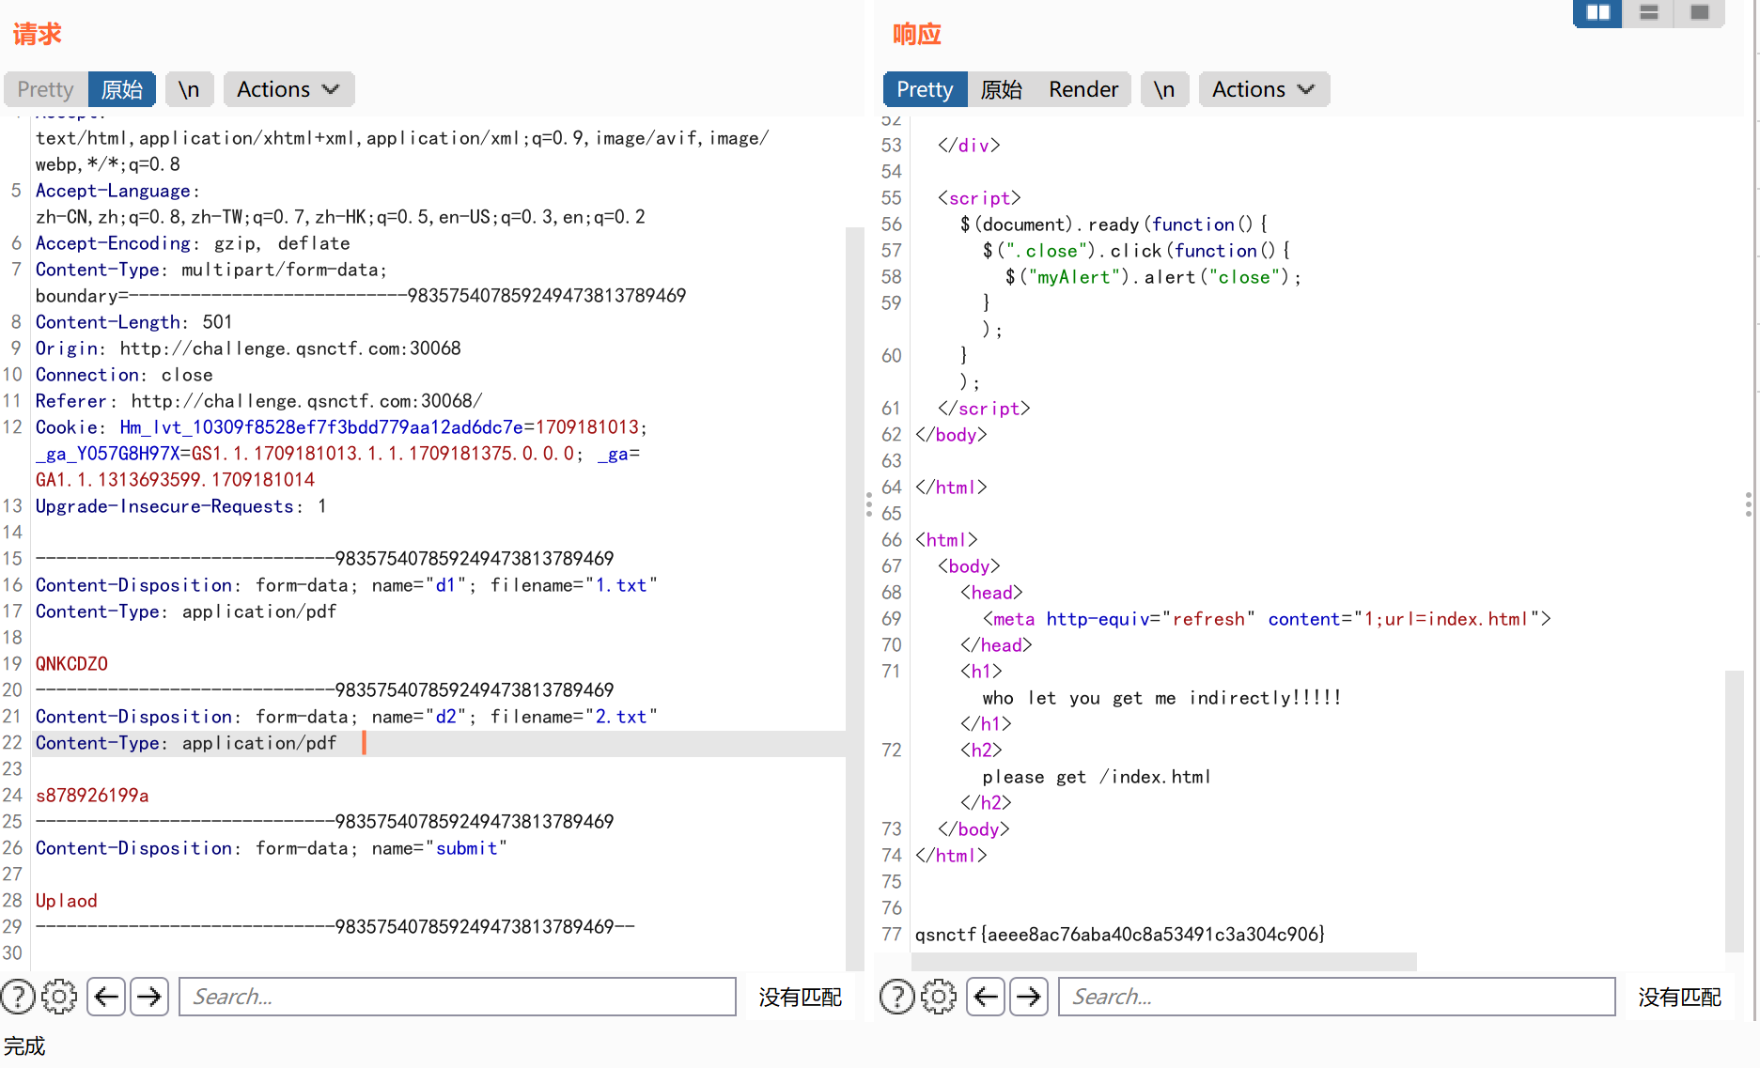This screenshot has width=1760, height=1068.
Task: Expand the request Actions dropdown
Action: coord(288,89)
